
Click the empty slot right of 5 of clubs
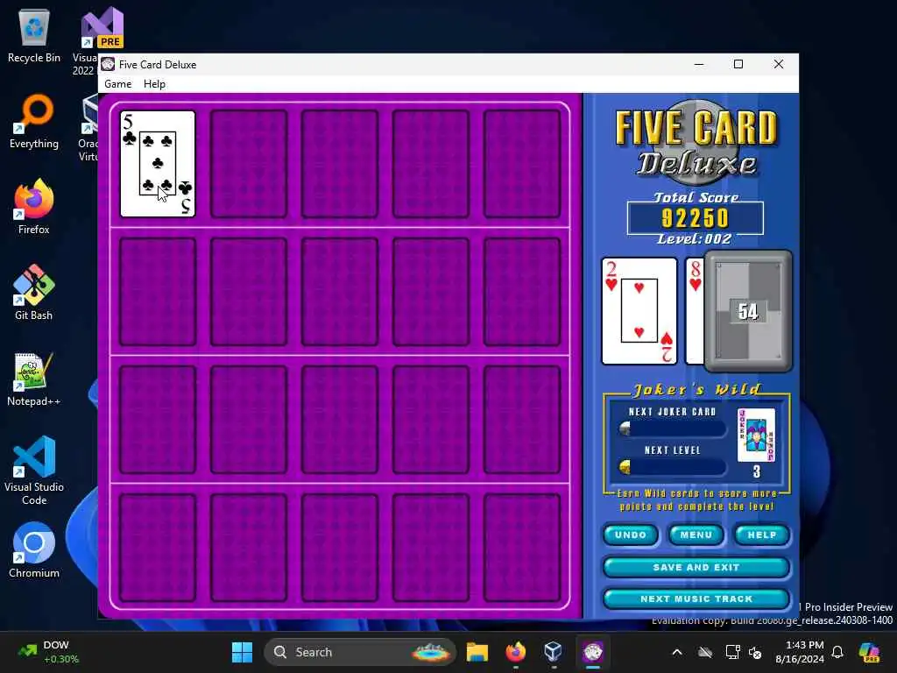pos(249,164)
